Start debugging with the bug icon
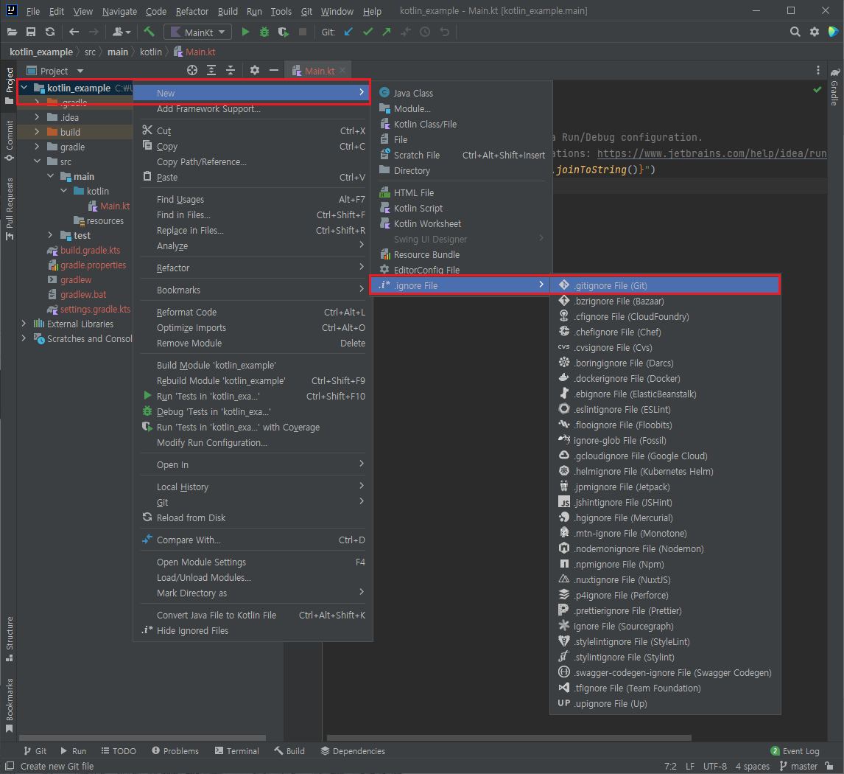The width and height of the screenshot is (844, 774). coord(264,32)
